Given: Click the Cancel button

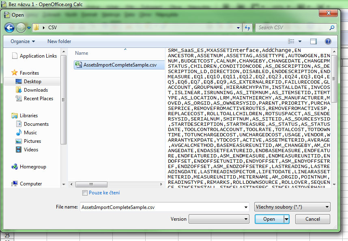Looking at the screenshot, I should (312, 219).
